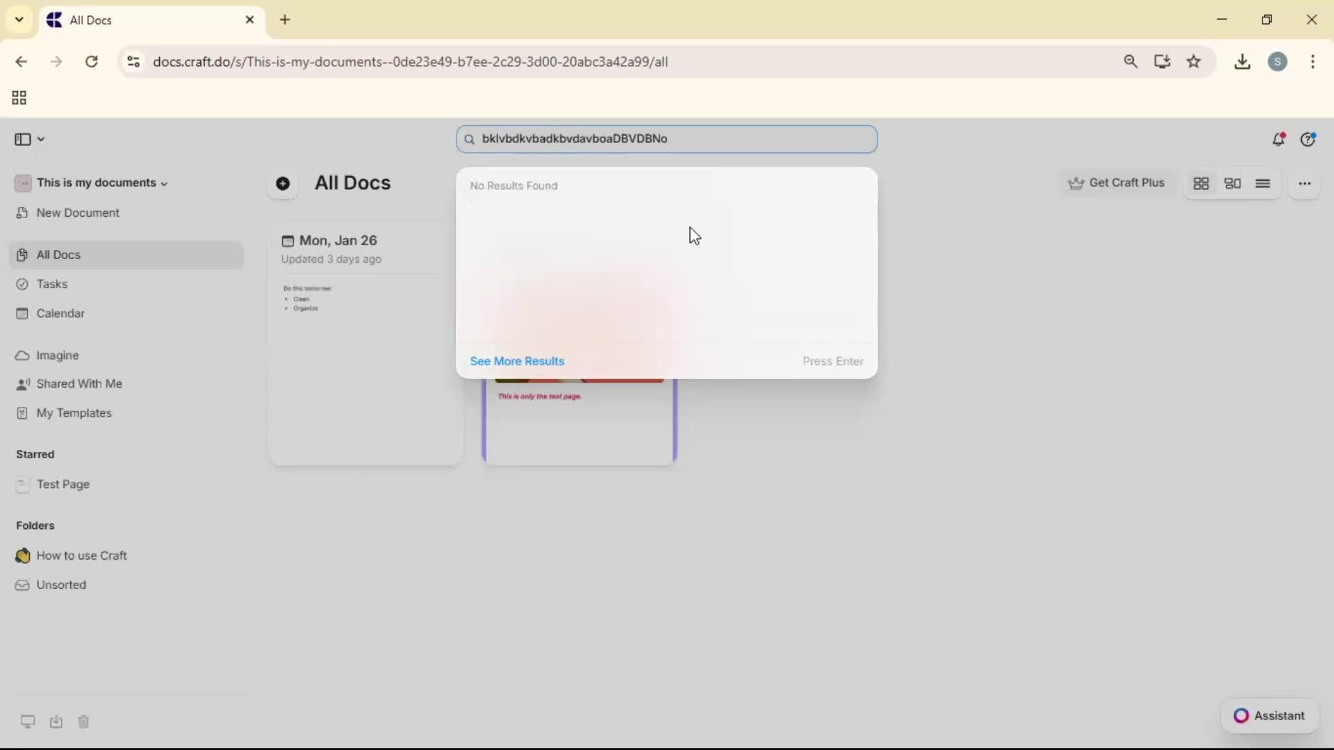Switch documents to grid view
The width and height of the screenshot is (1334, 750).
[x=1201, y=183]
